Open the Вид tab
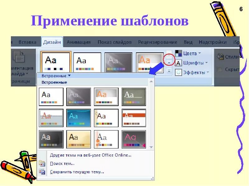 (x=188, y=42)
